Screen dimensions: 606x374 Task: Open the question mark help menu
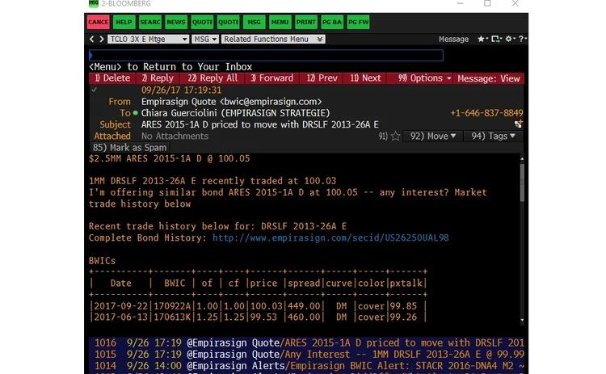[x=522, y=39]
